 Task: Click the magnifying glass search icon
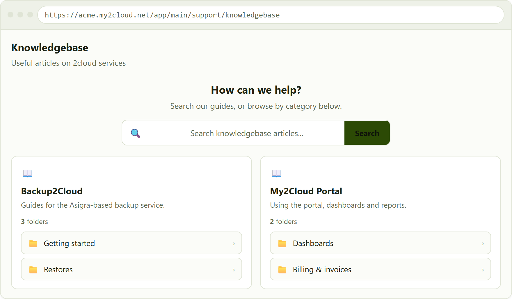[x=136, y=133]
